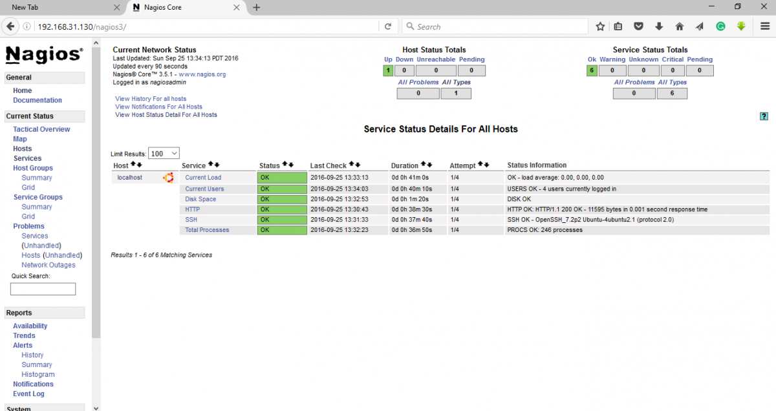Viewport: 776px width, 411px height.
Task: Sort Duration descending with down arrow
Action: (430, 165)
